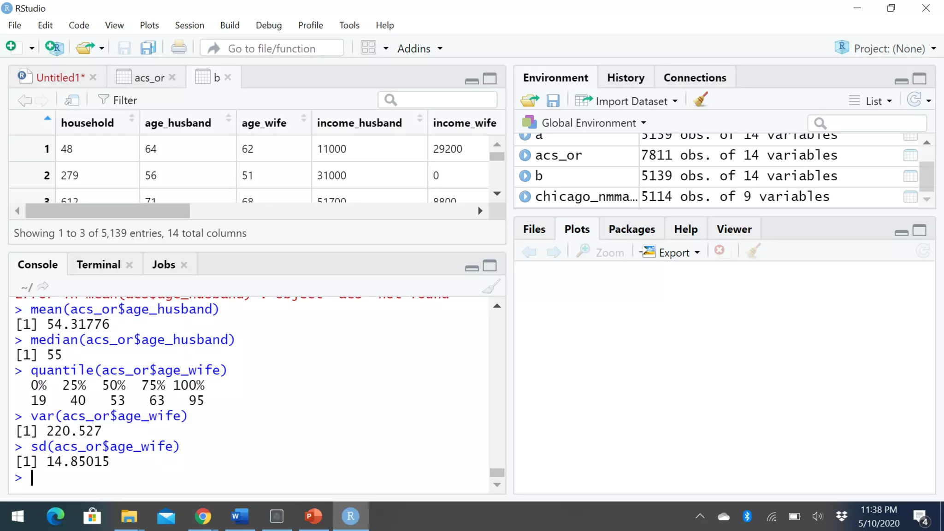944x531 pixels.
Task: Minimize the Environment pane
Action: 901,80
